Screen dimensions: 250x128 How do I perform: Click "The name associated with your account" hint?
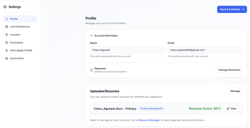click(x=110, y=56)
